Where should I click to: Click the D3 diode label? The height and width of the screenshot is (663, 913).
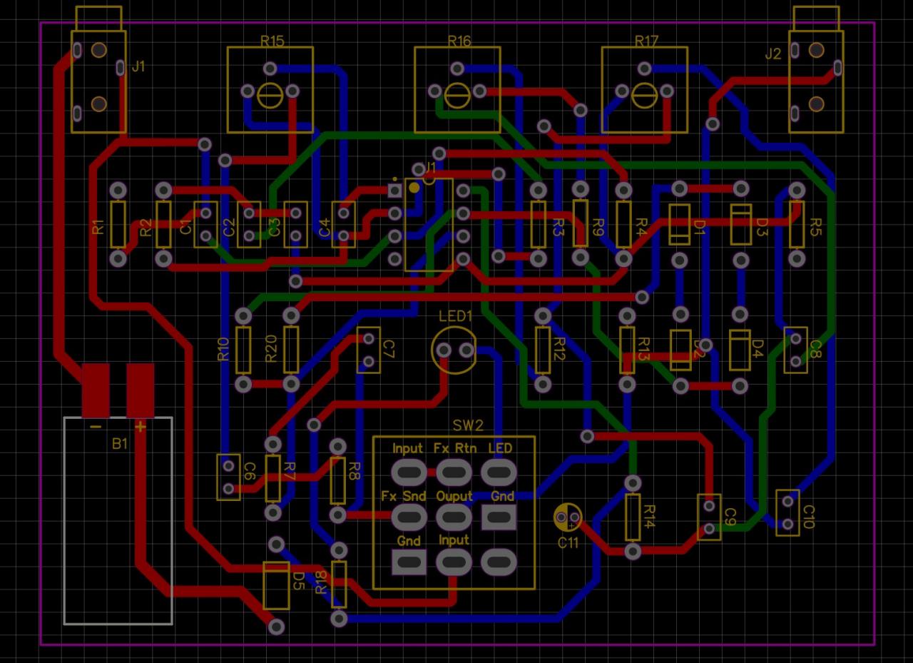(x=761, y=228)
